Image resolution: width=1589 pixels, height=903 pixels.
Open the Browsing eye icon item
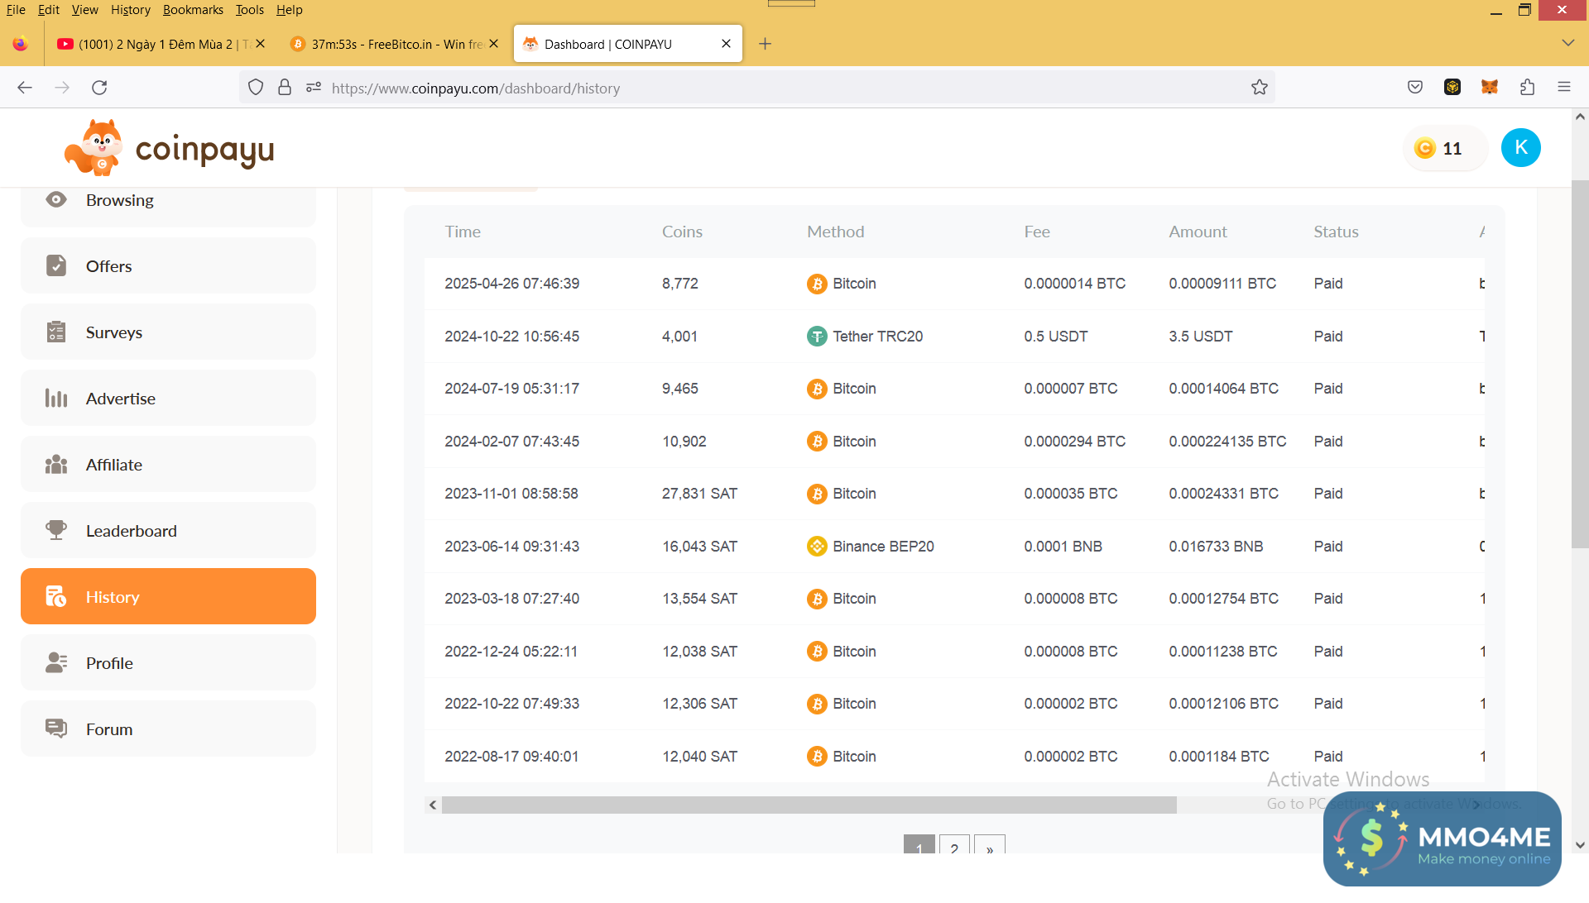pos(56,199)
